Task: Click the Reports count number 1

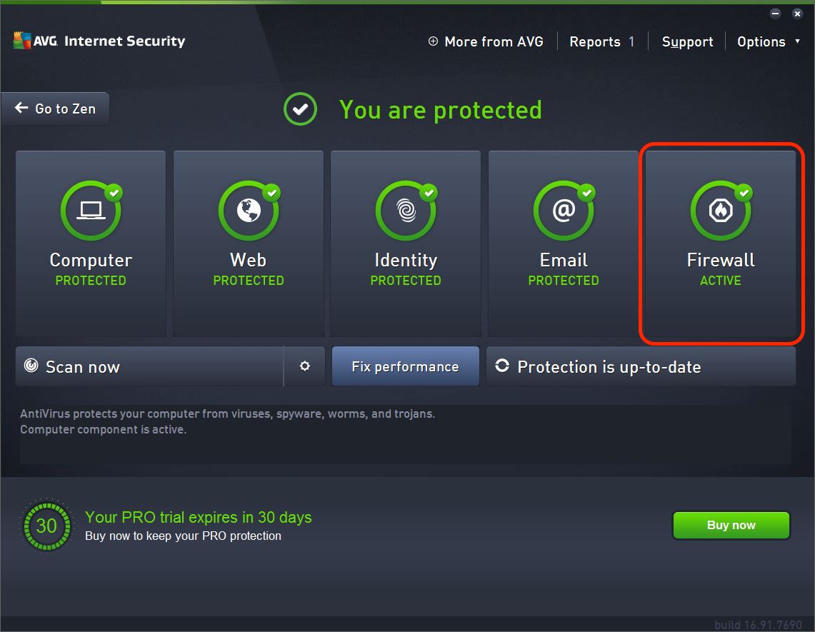Action: [631, 41]
